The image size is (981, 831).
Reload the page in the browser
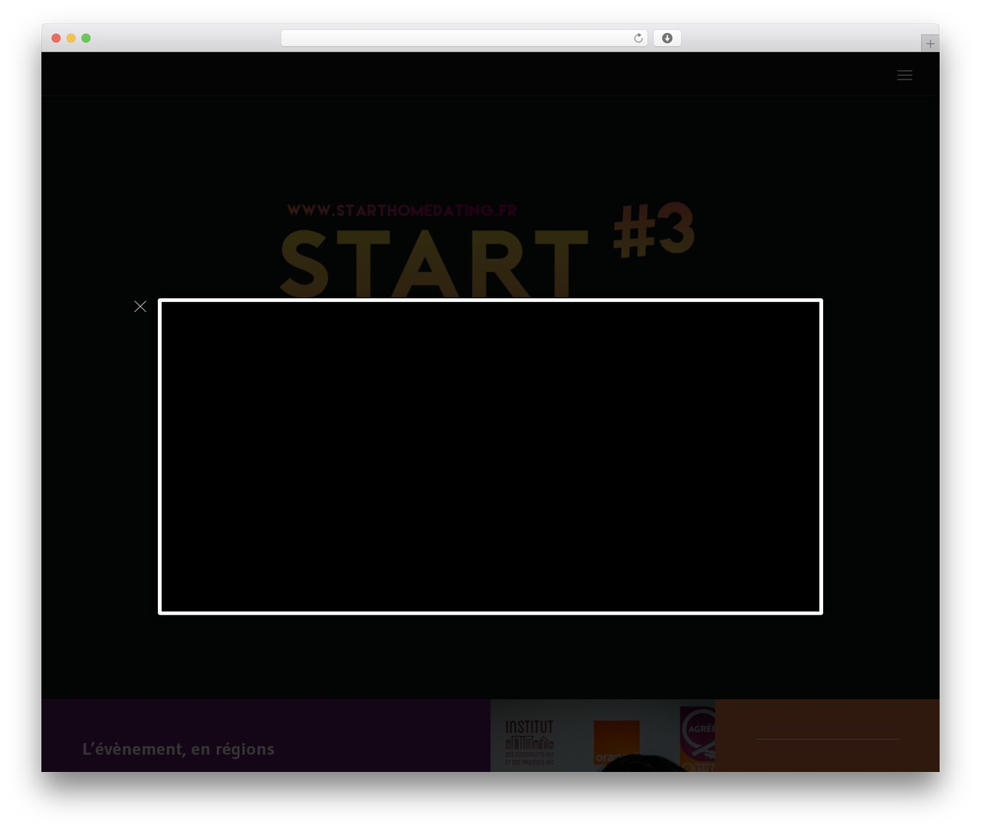638,38
